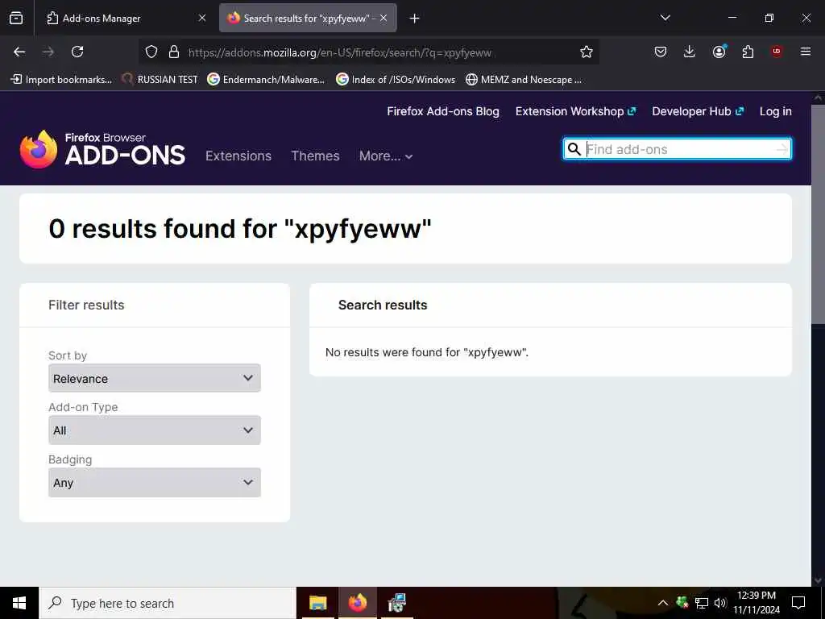Close the Search results tab

383,18
